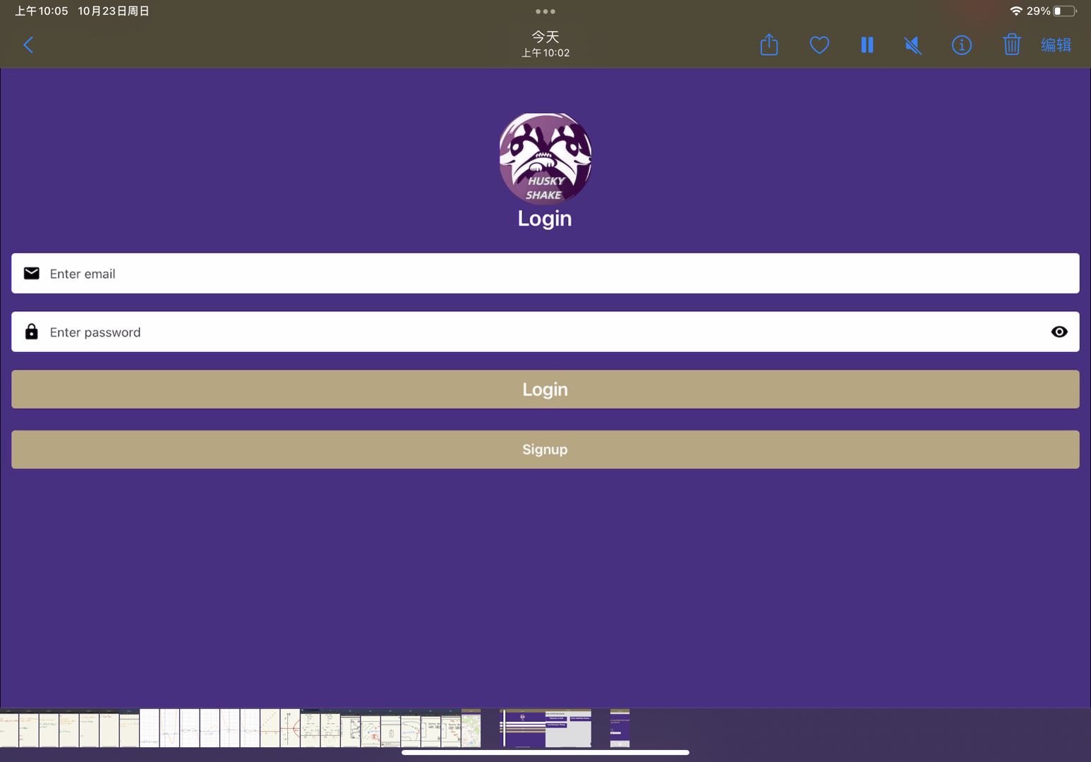This screenshot has height=762, width=1091.
Task: Tap the three-dot multitasking indicator
Action: 545,11
